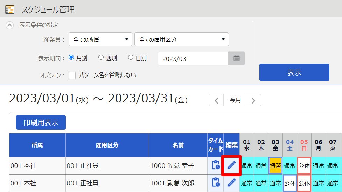
Task: Open the calendar picker icon
Action: coord(236,58)
